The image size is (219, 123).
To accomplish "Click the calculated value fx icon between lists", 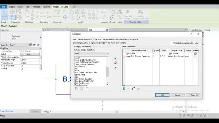I will coord(116,68).
